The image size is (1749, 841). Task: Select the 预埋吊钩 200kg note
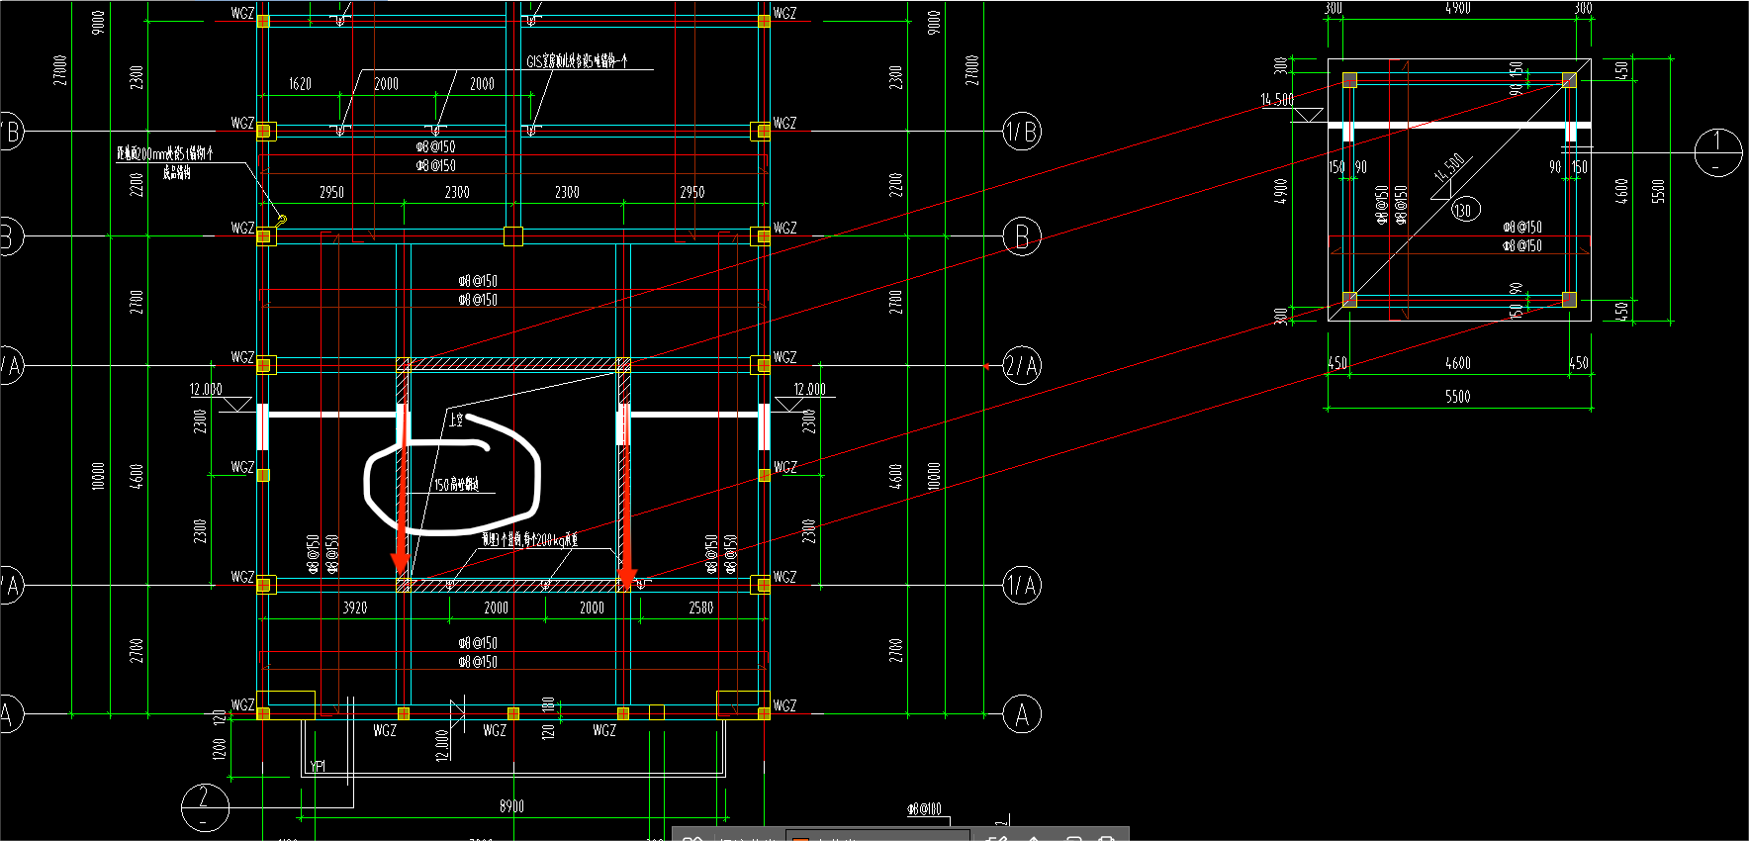(x=530, y=539)
